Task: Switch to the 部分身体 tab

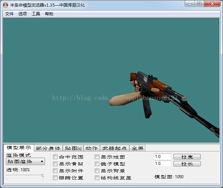Action: [x=48, y=148]
